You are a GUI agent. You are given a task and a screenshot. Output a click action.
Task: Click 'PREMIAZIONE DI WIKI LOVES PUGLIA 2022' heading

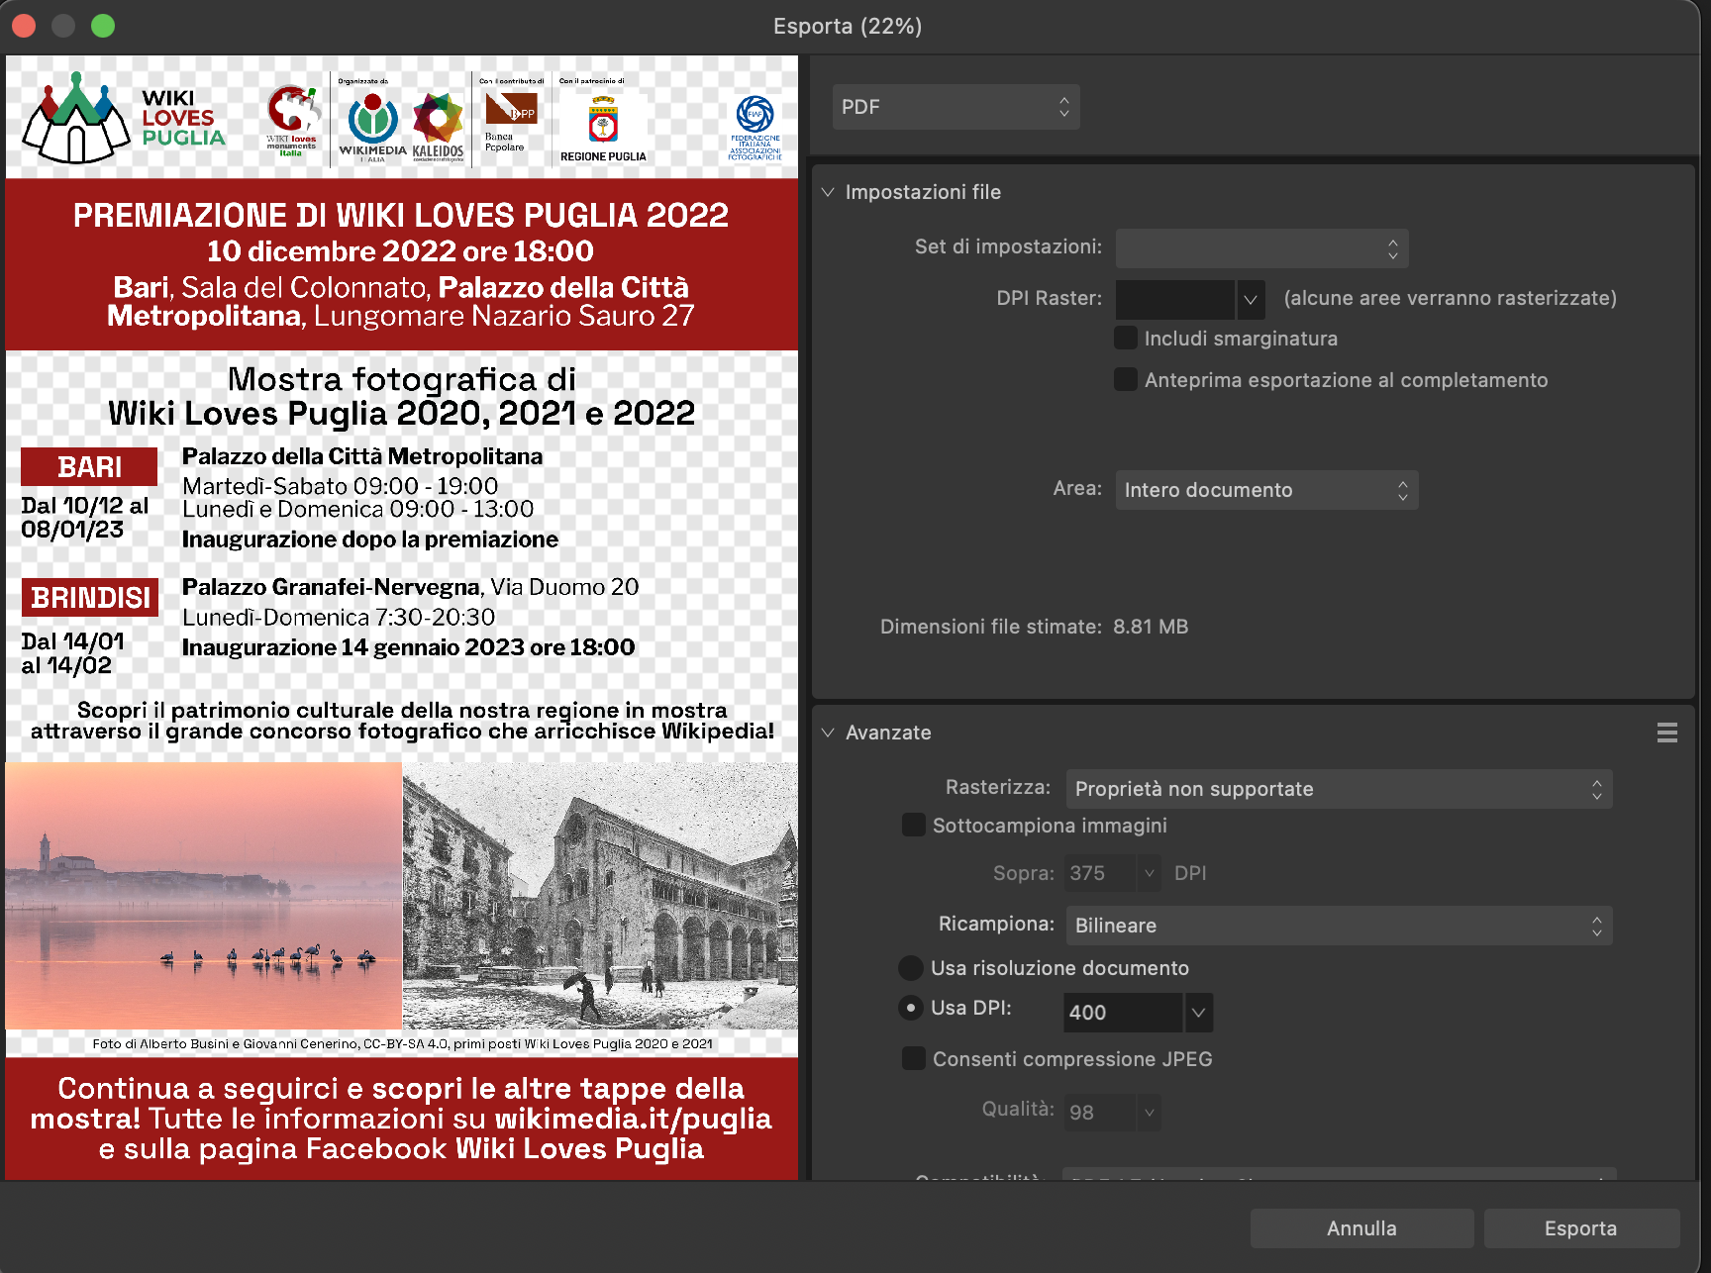click(x=401, y=215)
